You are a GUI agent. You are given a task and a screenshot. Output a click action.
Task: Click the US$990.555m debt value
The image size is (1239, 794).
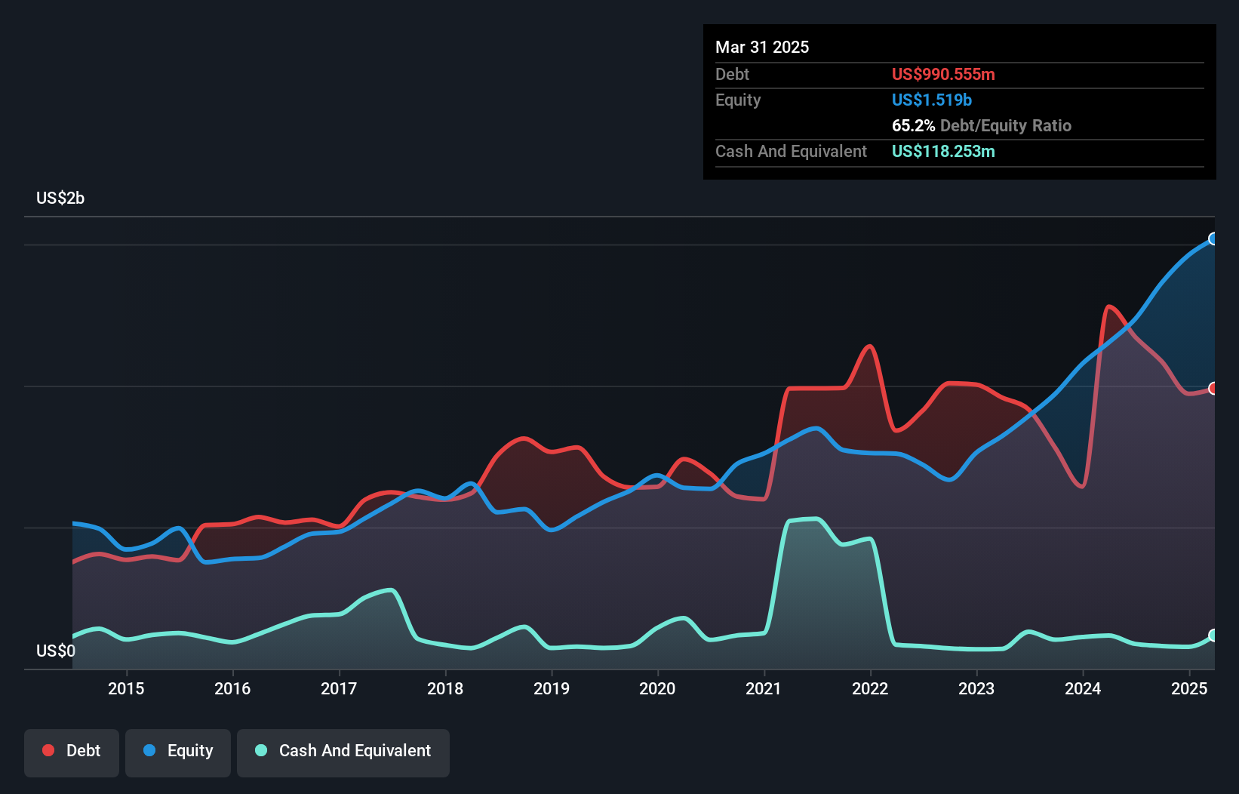[x=943, y=74]
